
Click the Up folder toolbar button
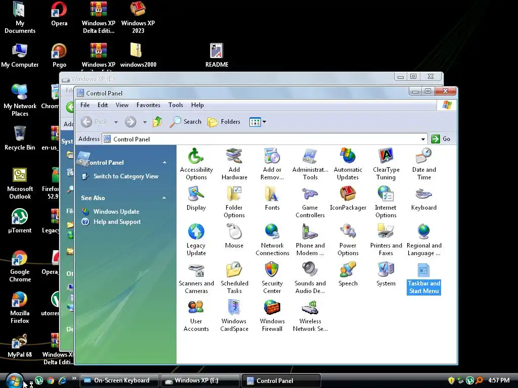point(157,122)
